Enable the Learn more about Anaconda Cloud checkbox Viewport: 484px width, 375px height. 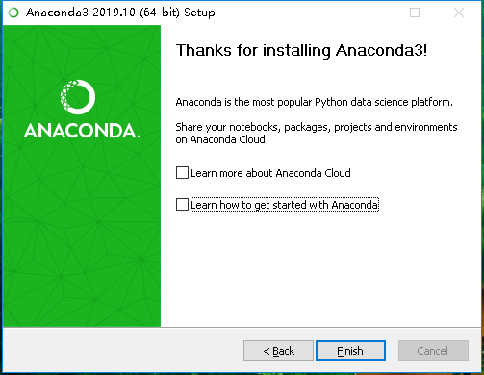point(182,172)
